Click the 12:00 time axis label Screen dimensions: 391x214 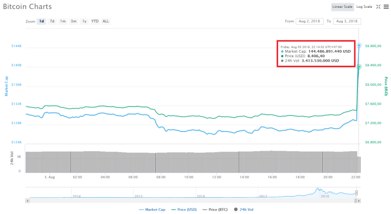point(216,177)
